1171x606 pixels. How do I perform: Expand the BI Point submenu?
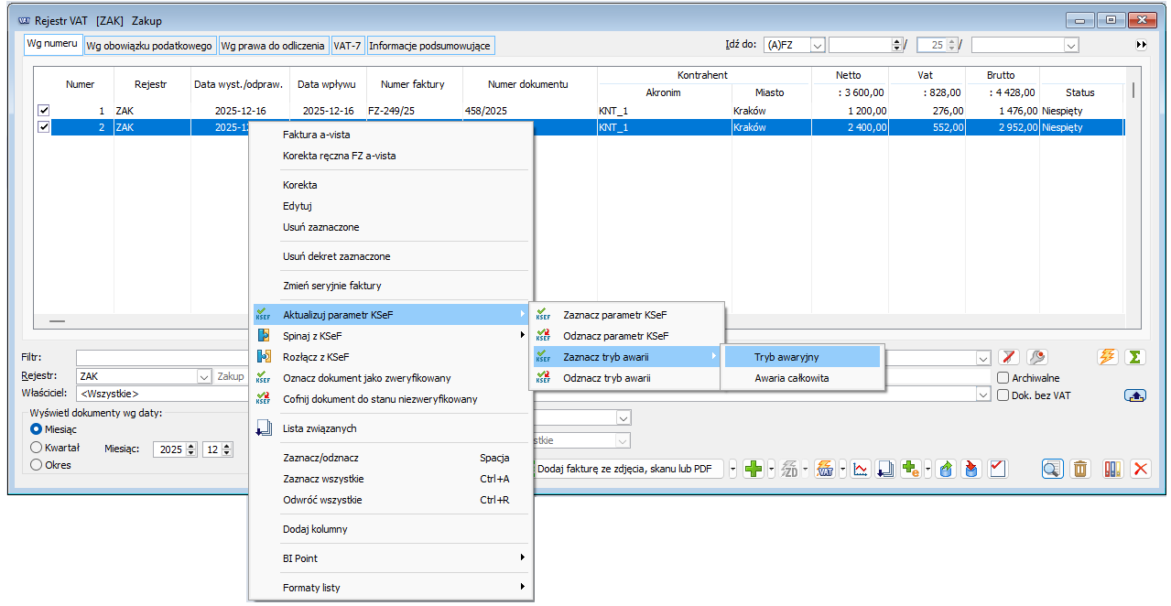(523, 558)
